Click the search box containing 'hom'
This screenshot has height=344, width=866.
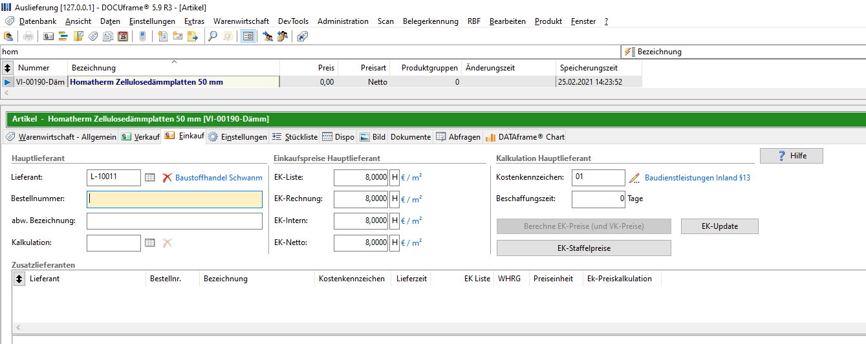310,52
